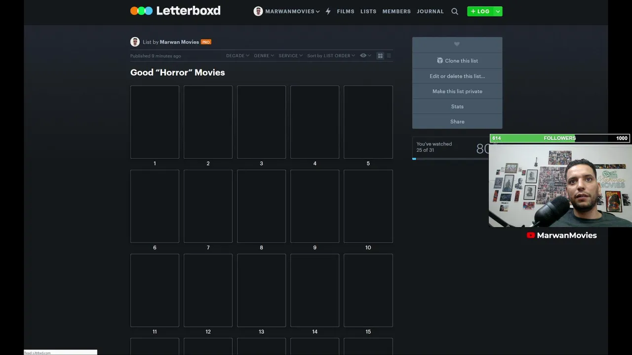Open the list Stats

[x=457, y=106]
